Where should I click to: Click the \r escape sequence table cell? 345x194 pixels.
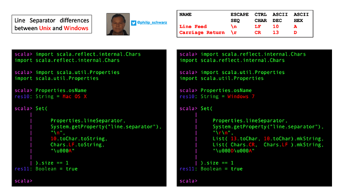pos(233,32)
